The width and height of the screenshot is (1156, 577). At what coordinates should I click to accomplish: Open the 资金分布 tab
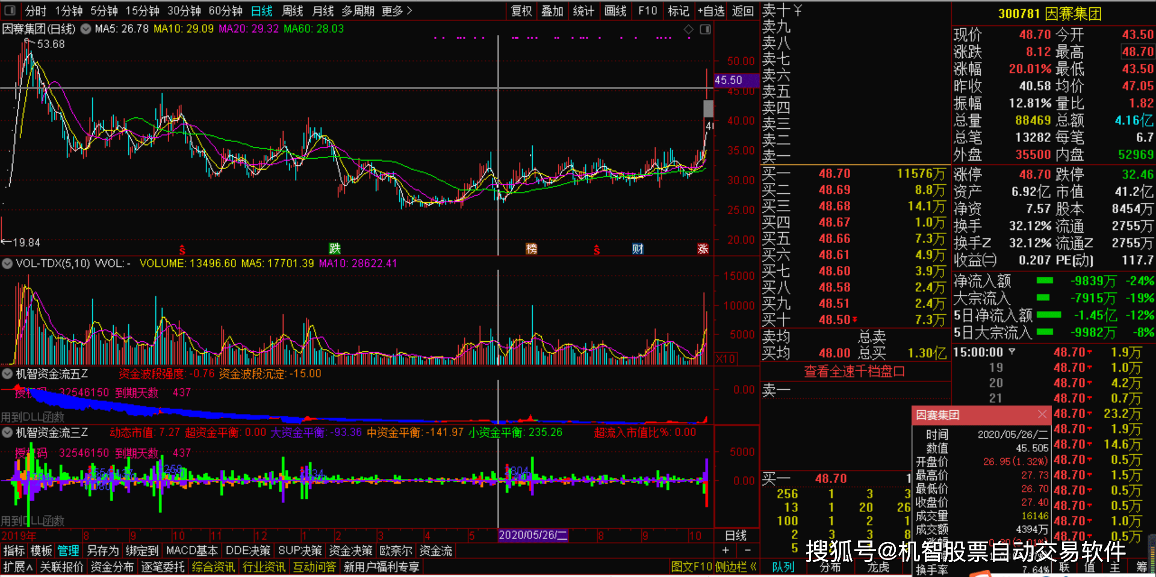112,567
